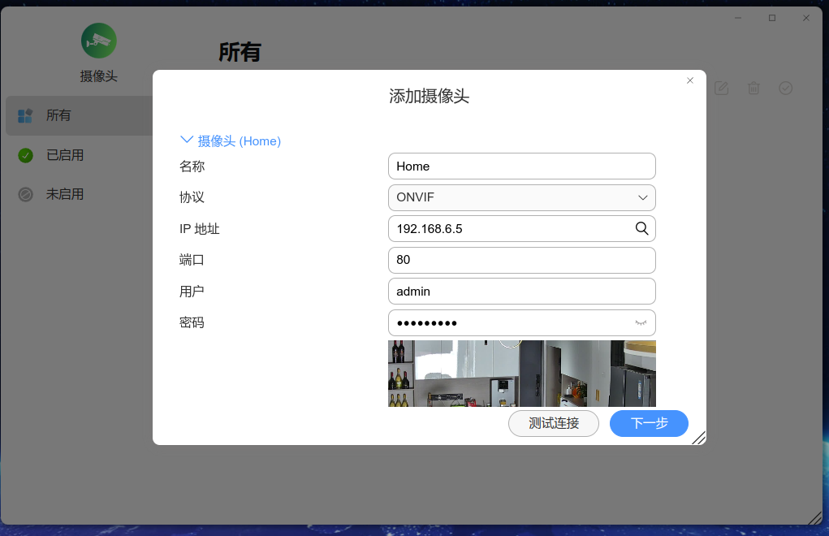
Task: Click the dialog resize grip corner
Action: [x=699, y=438]
